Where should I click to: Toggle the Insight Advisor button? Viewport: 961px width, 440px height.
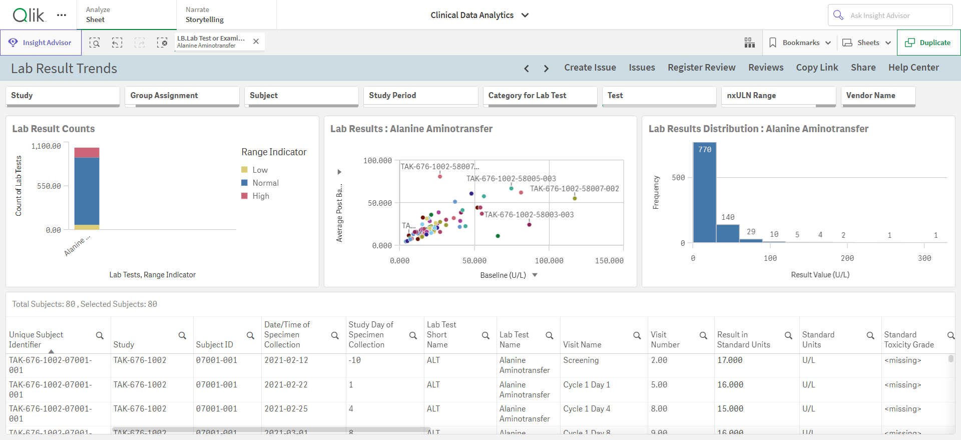coord(41,43)
